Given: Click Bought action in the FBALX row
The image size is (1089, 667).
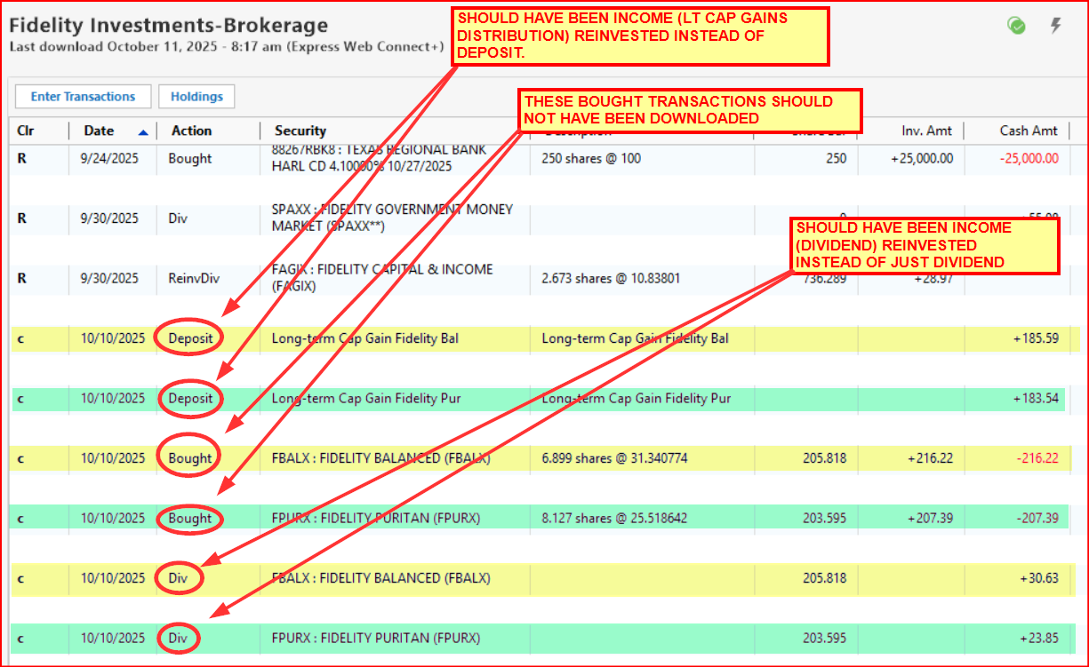Looking at the screenshot, I should [190, 458].
